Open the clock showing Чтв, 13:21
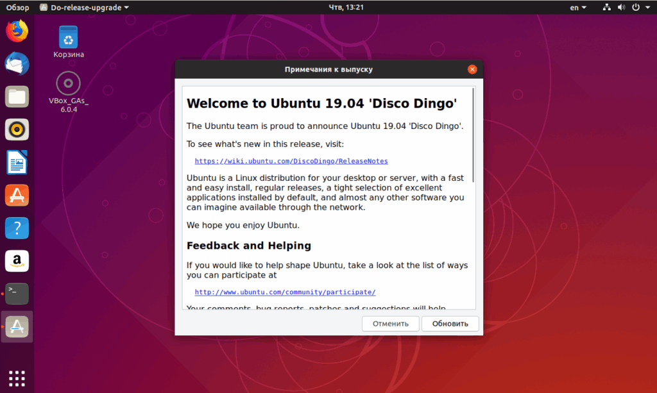The image size is (657, 393). tap(346, 8)
